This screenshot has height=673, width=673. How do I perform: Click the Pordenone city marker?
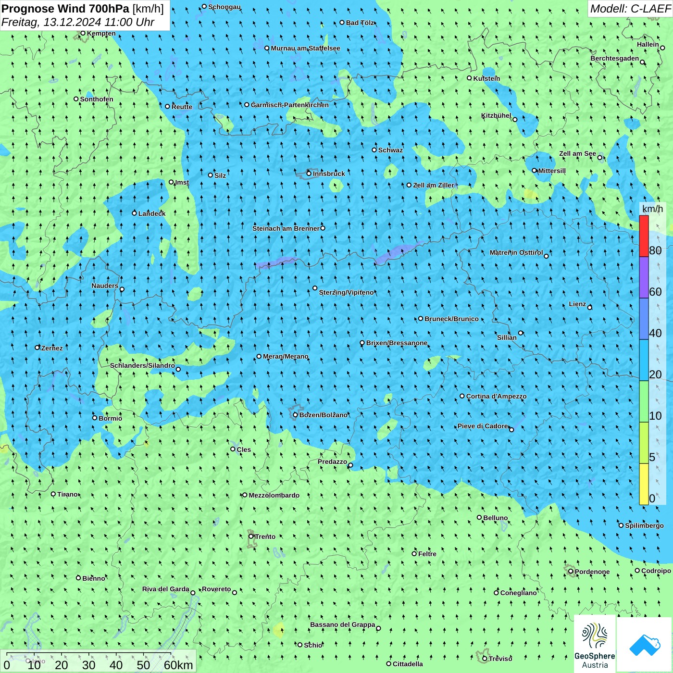point(571,571)
